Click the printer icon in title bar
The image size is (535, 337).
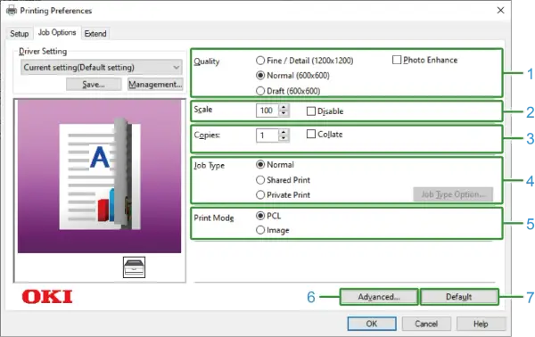12,10
